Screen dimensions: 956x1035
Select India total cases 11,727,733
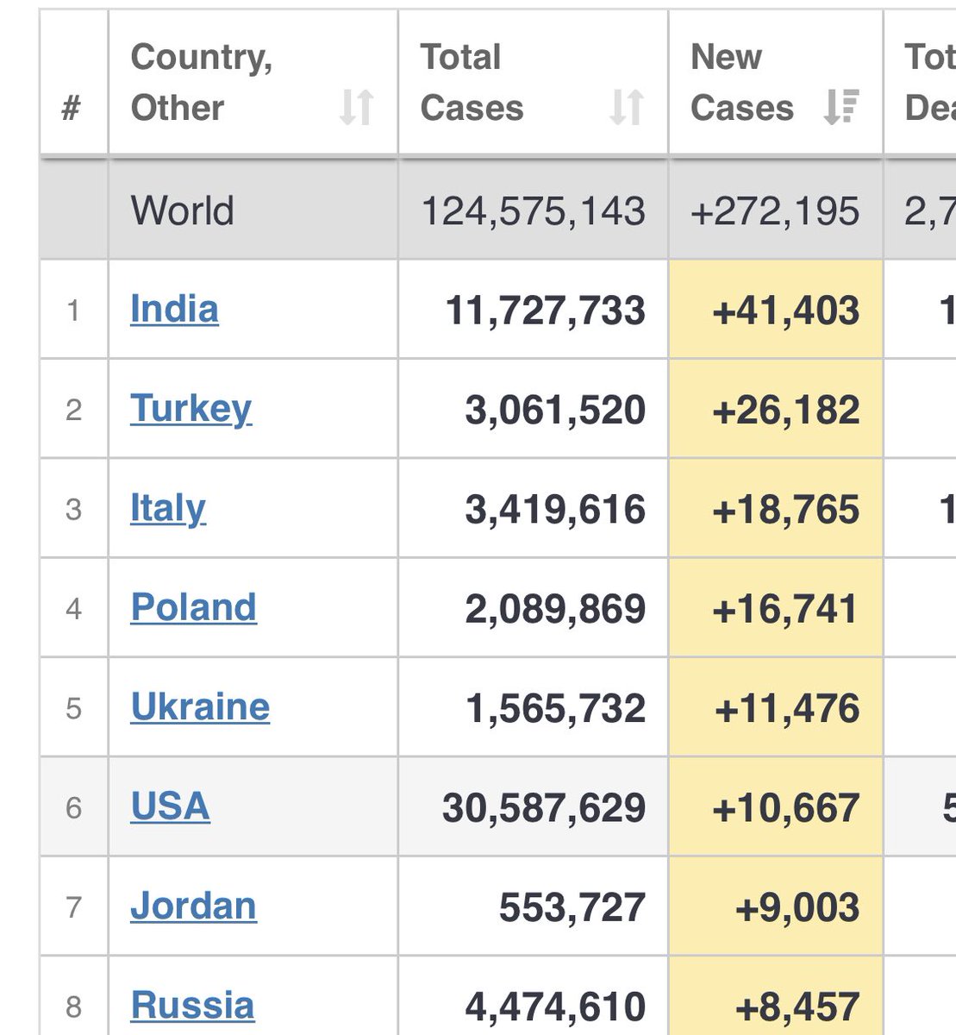pos(545,310)
